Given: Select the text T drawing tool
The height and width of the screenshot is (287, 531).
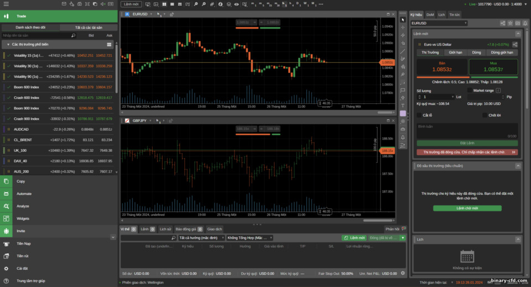Looking at the screenshot, I should pos(403,106).
